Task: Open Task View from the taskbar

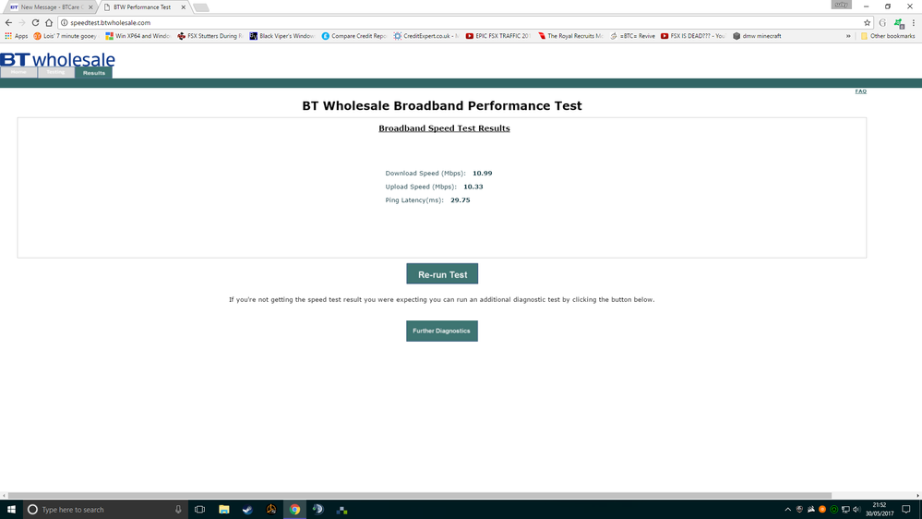Action: tap(200, 510)
